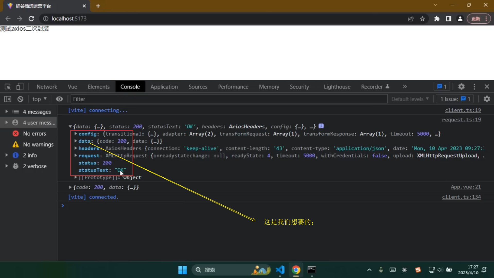Switch to the Application tab
Viewport: 494px width, 278px height.
click(164, 87)
